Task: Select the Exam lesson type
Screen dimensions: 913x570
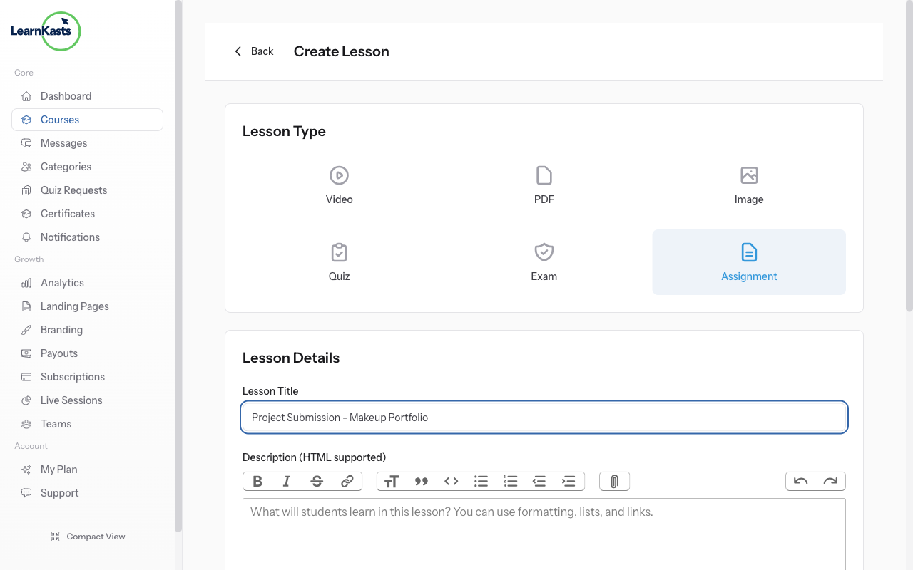Action: [544, 261]
